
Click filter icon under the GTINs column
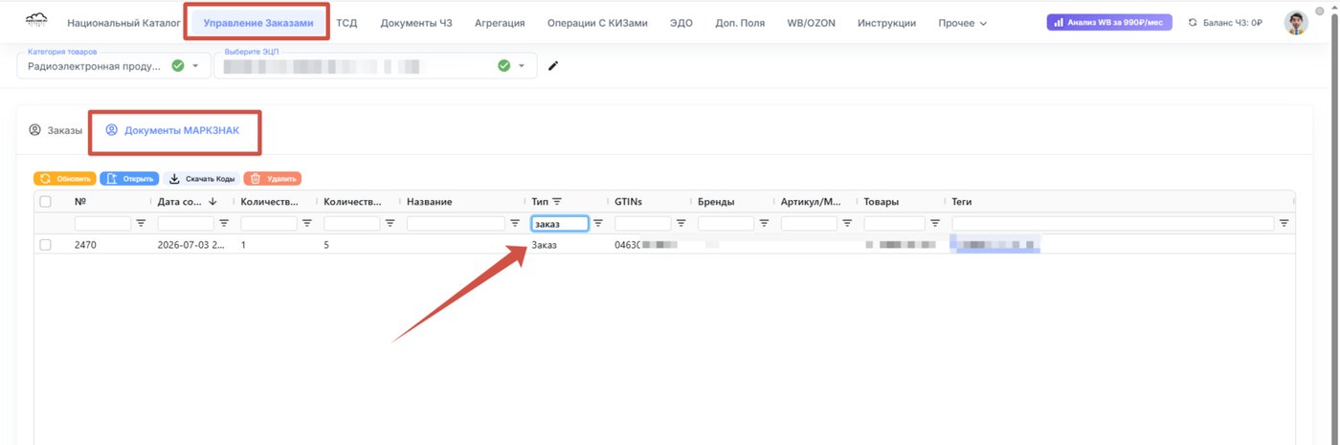[x=681, y=223]
